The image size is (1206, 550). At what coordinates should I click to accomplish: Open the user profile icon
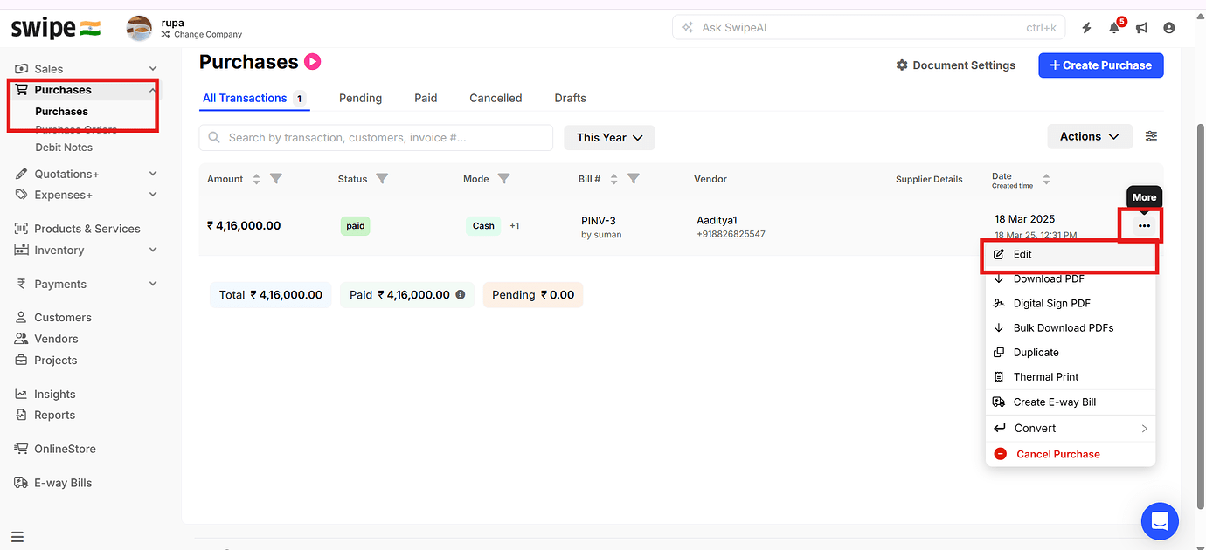[1169, 27]
